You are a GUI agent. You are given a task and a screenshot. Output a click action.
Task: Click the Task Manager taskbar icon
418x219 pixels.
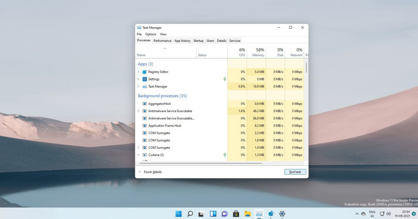pyautogui.click(x=259, y=214)
